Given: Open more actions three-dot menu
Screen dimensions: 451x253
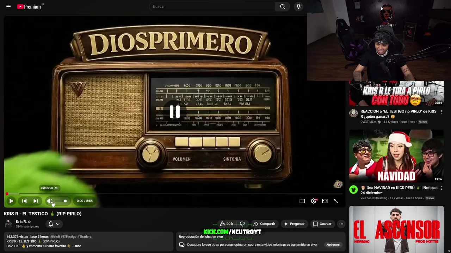Looking at the screenshot, I should coord(341,224).
